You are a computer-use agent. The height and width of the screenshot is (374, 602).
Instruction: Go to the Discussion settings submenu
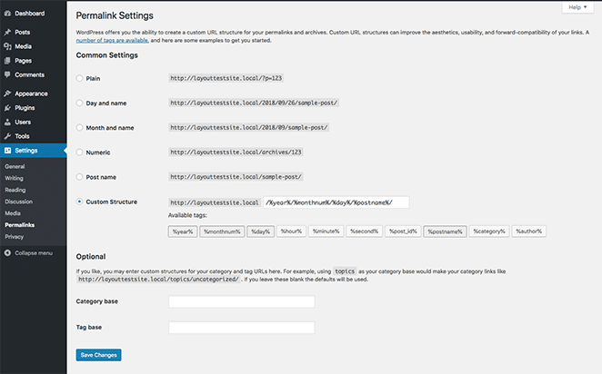17,202
